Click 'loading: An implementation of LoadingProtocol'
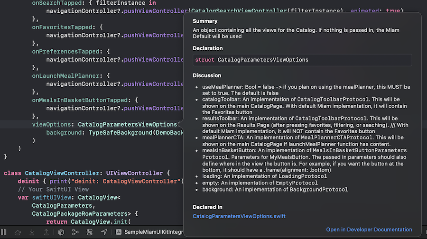 tap(264, 176)
